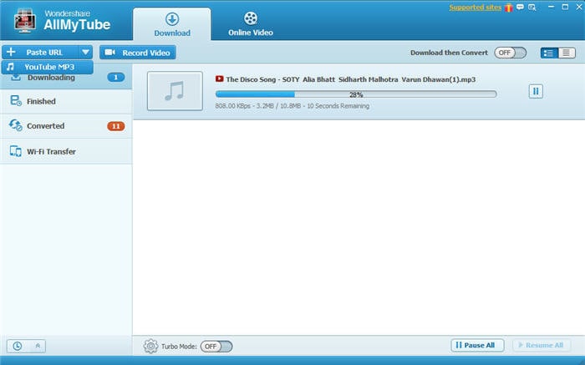Image resolution: width=585 pixels, height=365 pixels.
Task: Click the Paste URL button
Action: (40, 52)
